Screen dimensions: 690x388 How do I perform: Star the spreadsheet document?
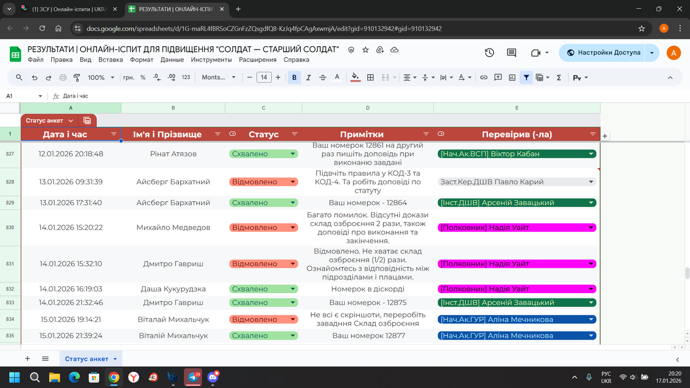click(x=365, y=50)
